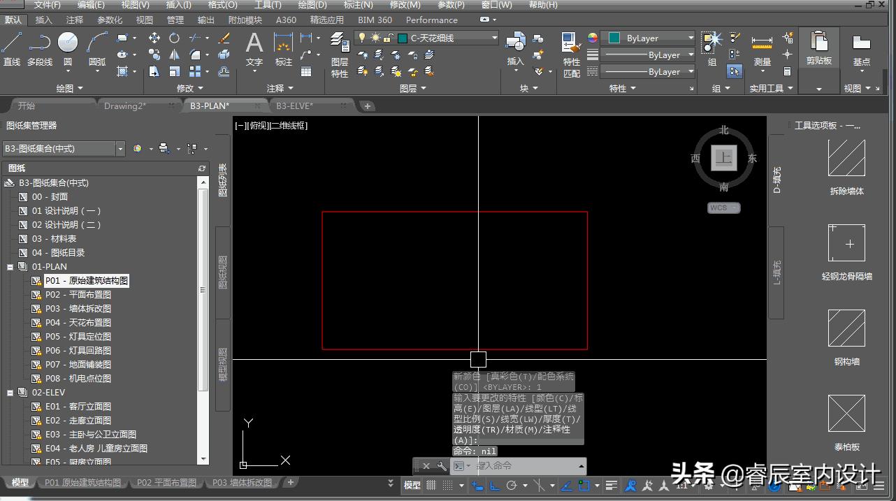Open the 注释 ribbon tab
This screenshot has height=501, width=896.
[x=74, y=20]
